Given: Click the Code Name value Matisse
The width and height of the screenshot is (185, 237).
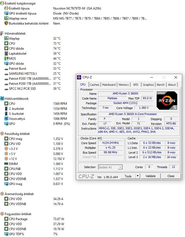Looking at the screenshot, I should tap(112, 98).
